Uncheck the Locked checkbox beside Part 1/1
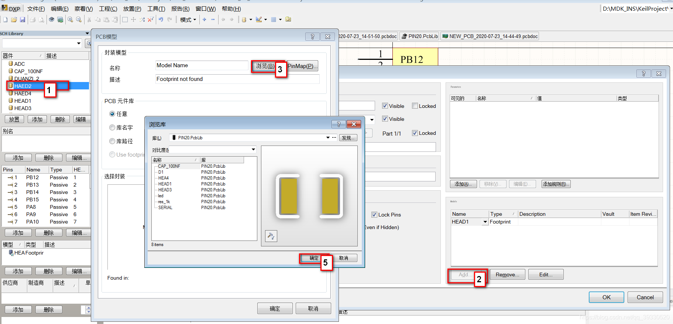673x324 pixels. (x=415, y=133)
